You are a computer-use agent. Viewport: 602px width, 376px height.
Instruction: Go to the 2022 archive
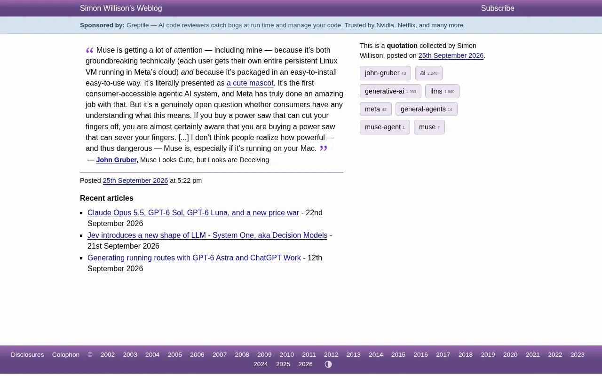[555, 355]
